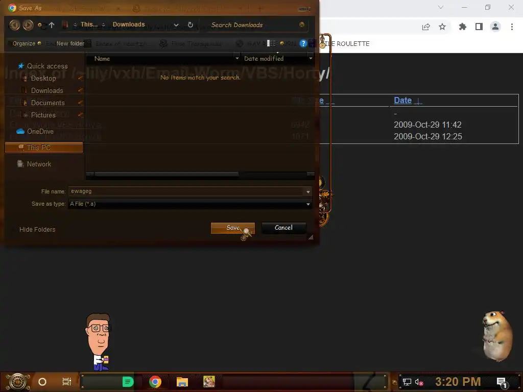523x392 pixels.
Task: Sort Chrome page by Date link
Action: point(402,101)
